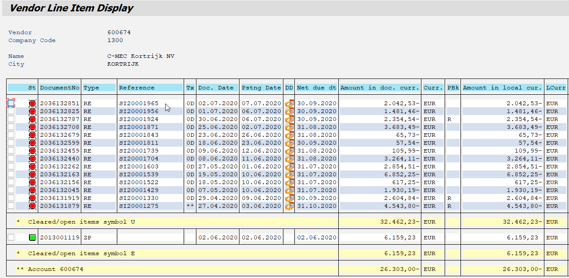Image resolution: width=569 pixels, height=278 pixels.
Task: Select the row checkbox for document 2036132787
Action: click(x=11, y=119)
